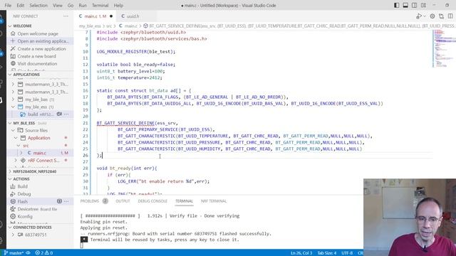This screenshot has height=256, width=456.
Task: Click the icon right of build nRF52 row
Action: (59, 114)
